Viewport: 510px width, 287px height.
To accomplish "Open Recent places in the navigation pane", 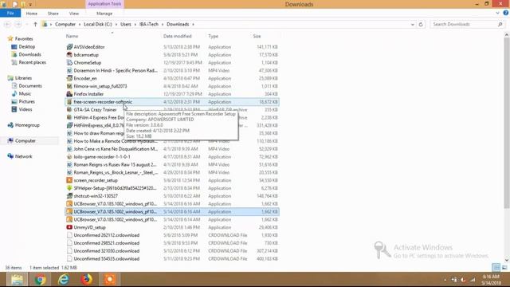I will [32, 62].
